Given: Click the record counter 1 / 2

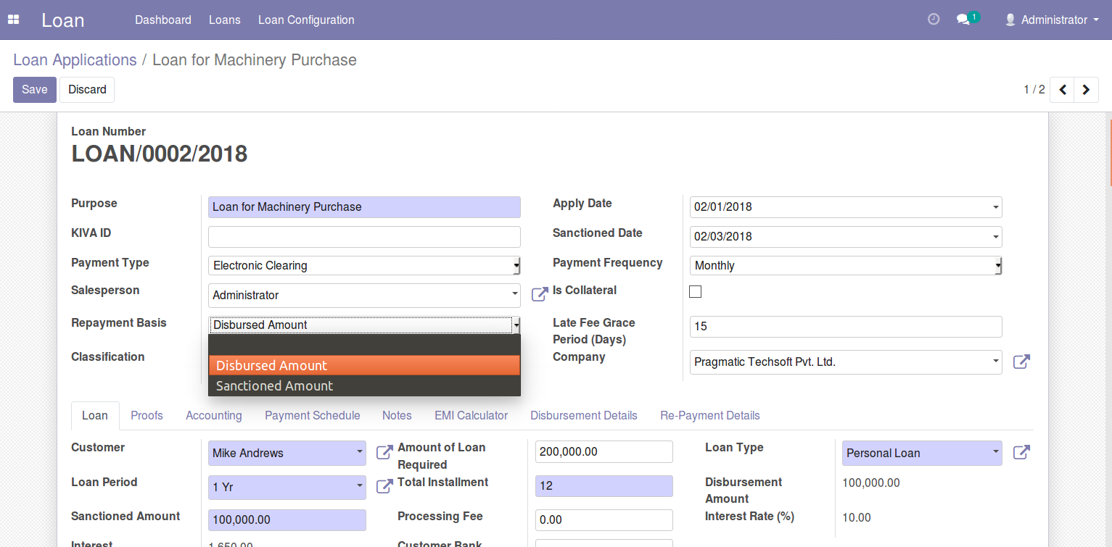Looking at the screenshot, I should 1034,90.
